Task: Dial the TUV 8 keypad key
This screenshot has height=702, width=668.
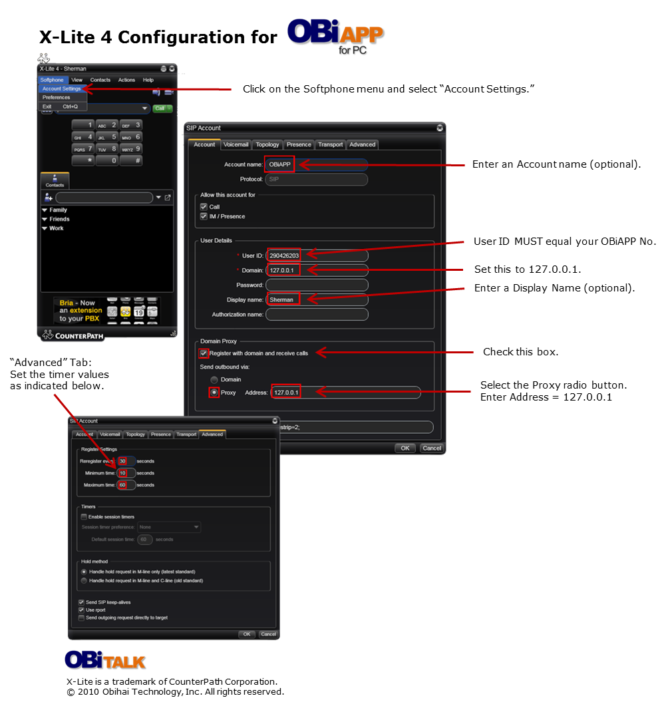Action: [x=107, y=148]
